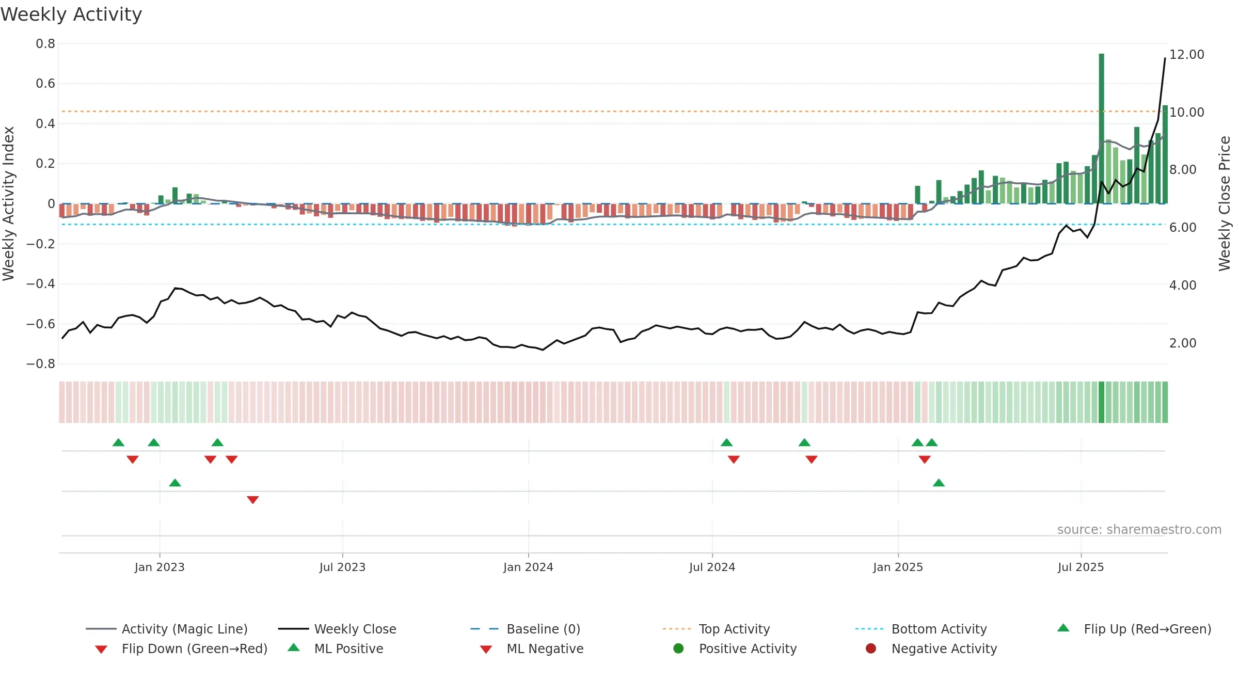Viewport: 1239px width, 697px height.
Task: Click the leftmost Flip Up triangle marker
Action: 119,442
